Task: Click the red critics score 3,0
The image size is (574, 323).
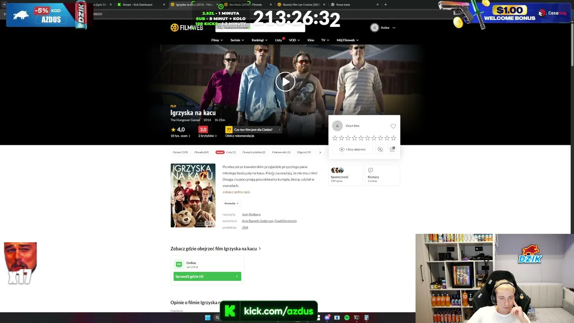Action: click(203, 130)
